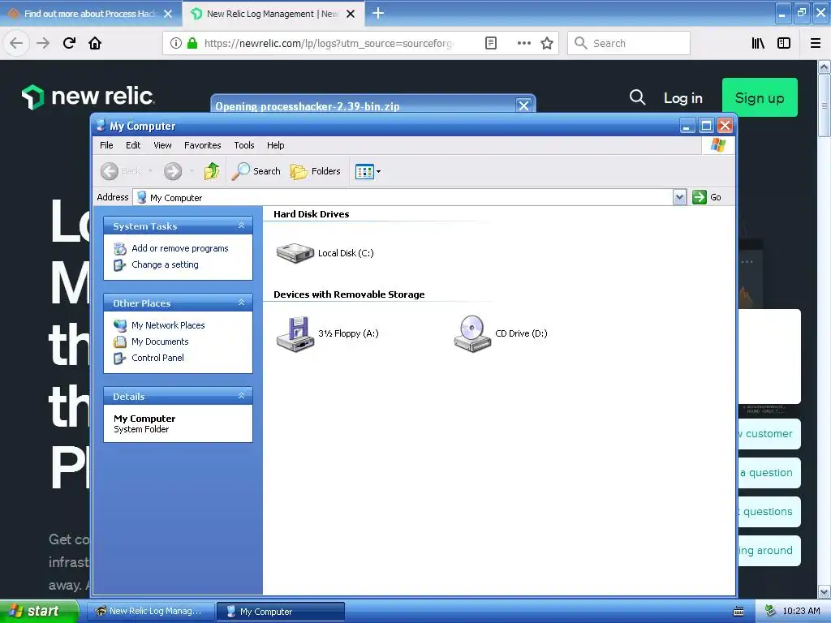Open the Help menu in My Computer
The width and height of the screenshot is (831, 623).
pos(276,145)
